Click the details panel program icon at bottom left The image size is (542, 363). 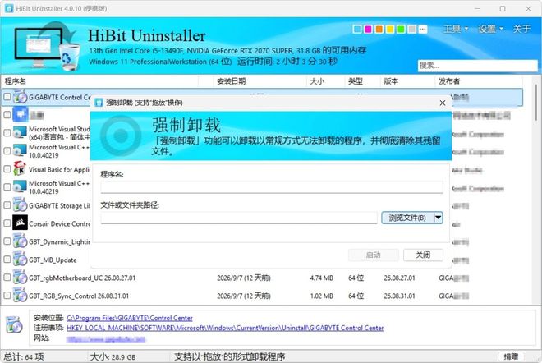pos(14,324)
